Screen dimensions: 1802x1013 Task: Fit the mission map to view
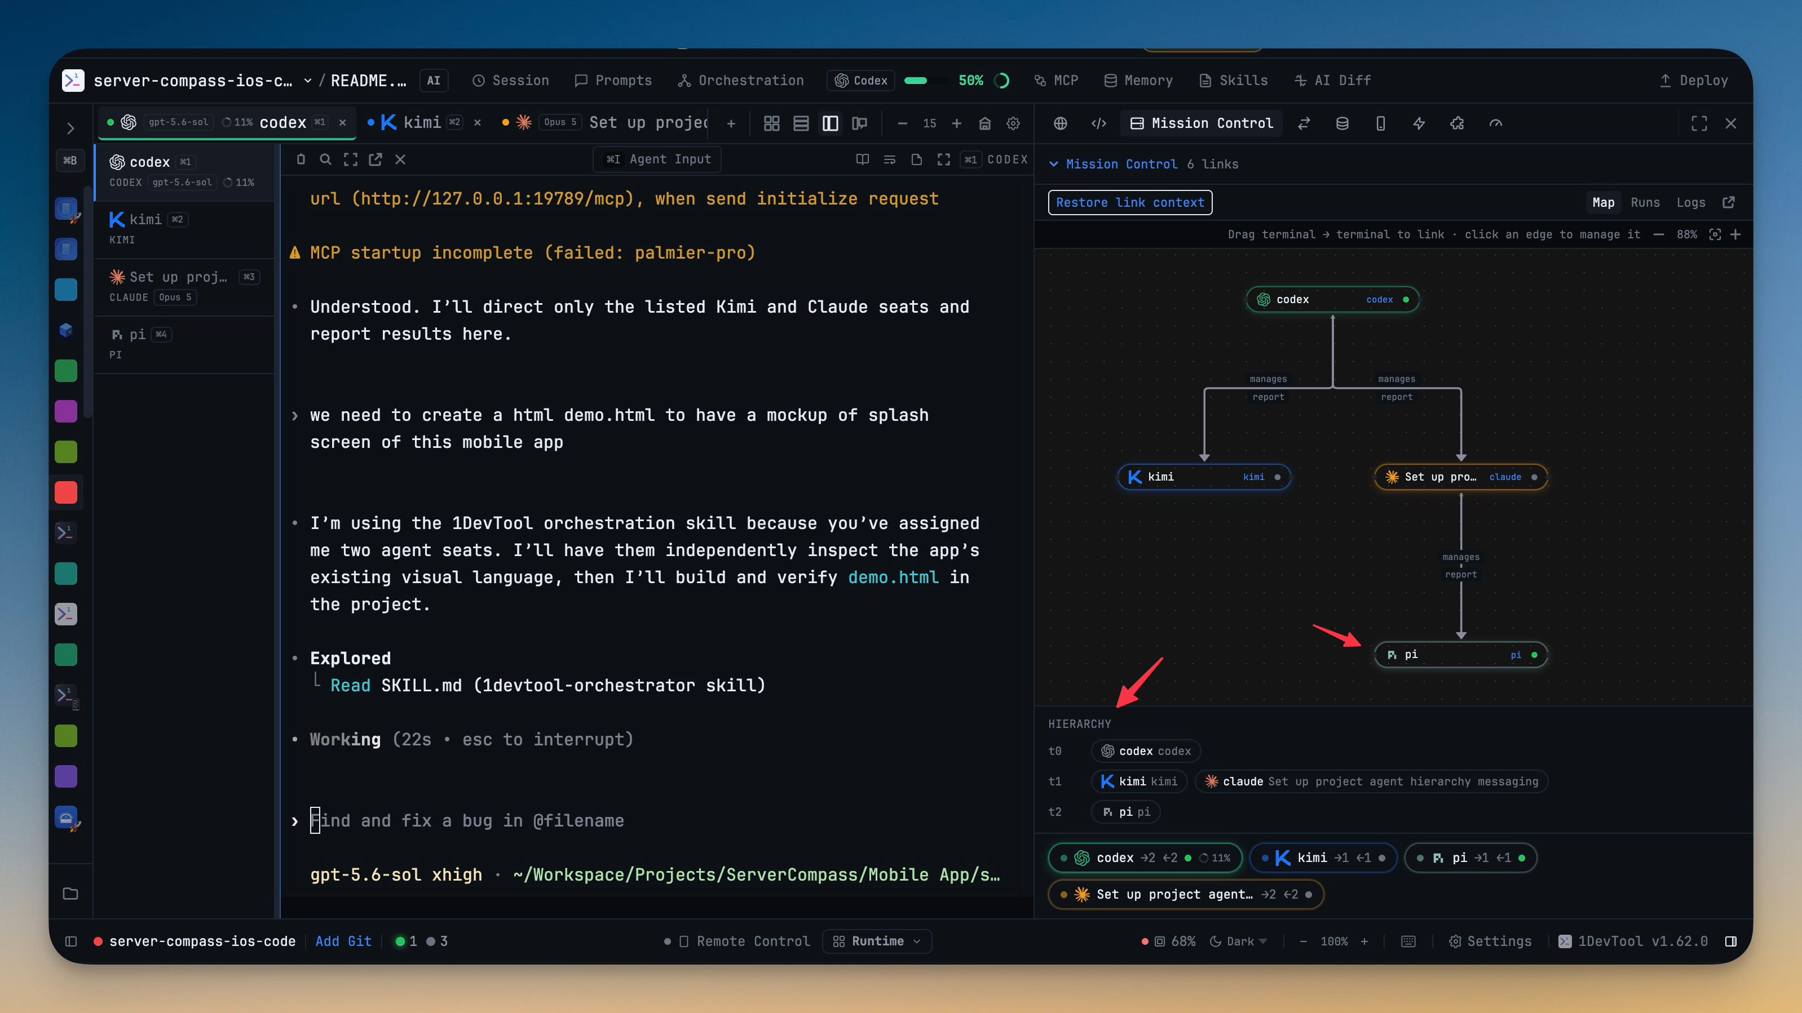coord(1715,234)
